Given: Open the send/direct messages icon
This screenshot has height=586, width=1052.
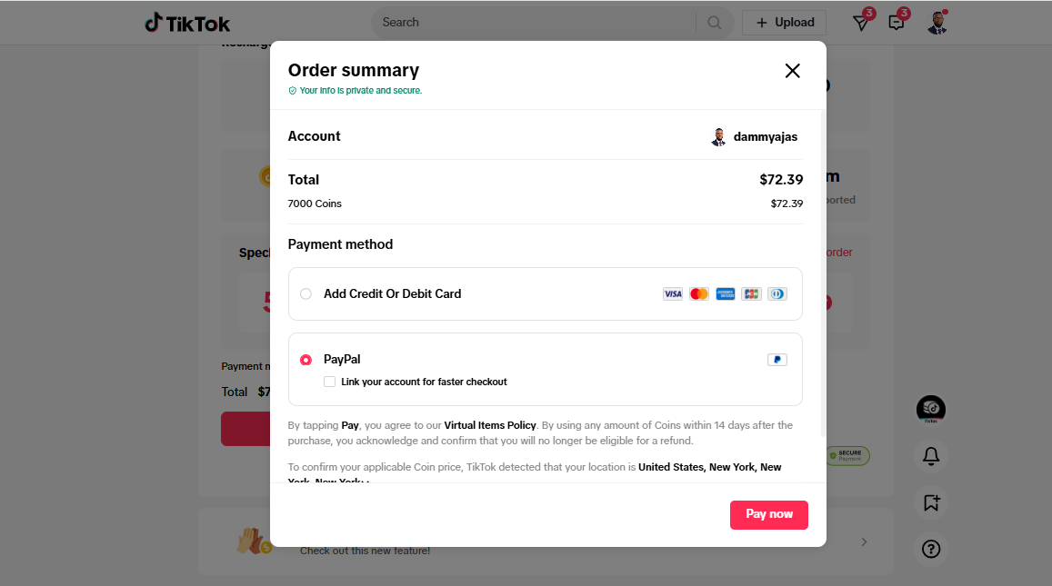Looking at the screenshot, I should click(x=861, y=23).
